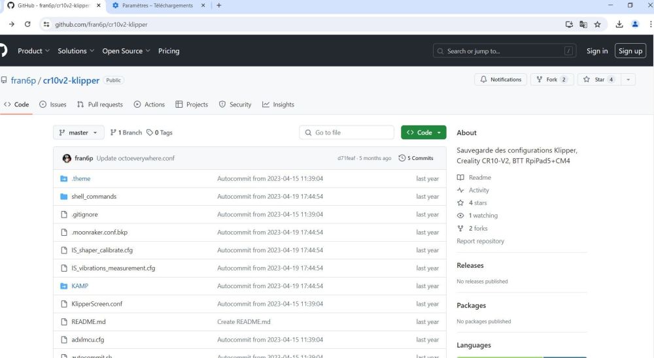Click the Report repository link
The image size is (654, 358).
click(x=480, y=241)
